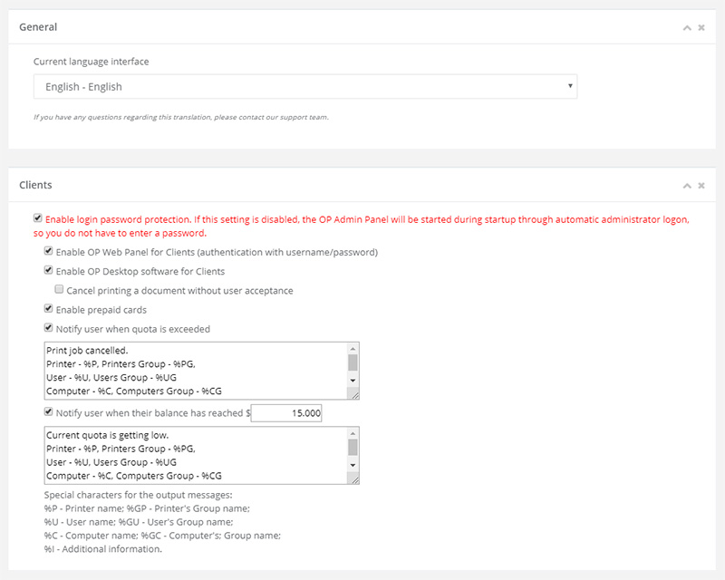The width and height of the screenshot is (725, 580).
Task: Disable OP Desktop software for Clients
Action: point(49,271)
